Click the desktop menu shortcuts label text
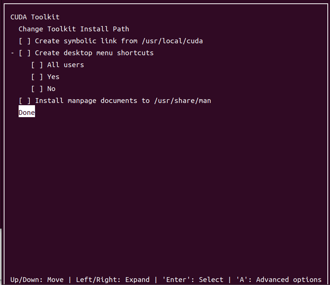 [94, 53]
